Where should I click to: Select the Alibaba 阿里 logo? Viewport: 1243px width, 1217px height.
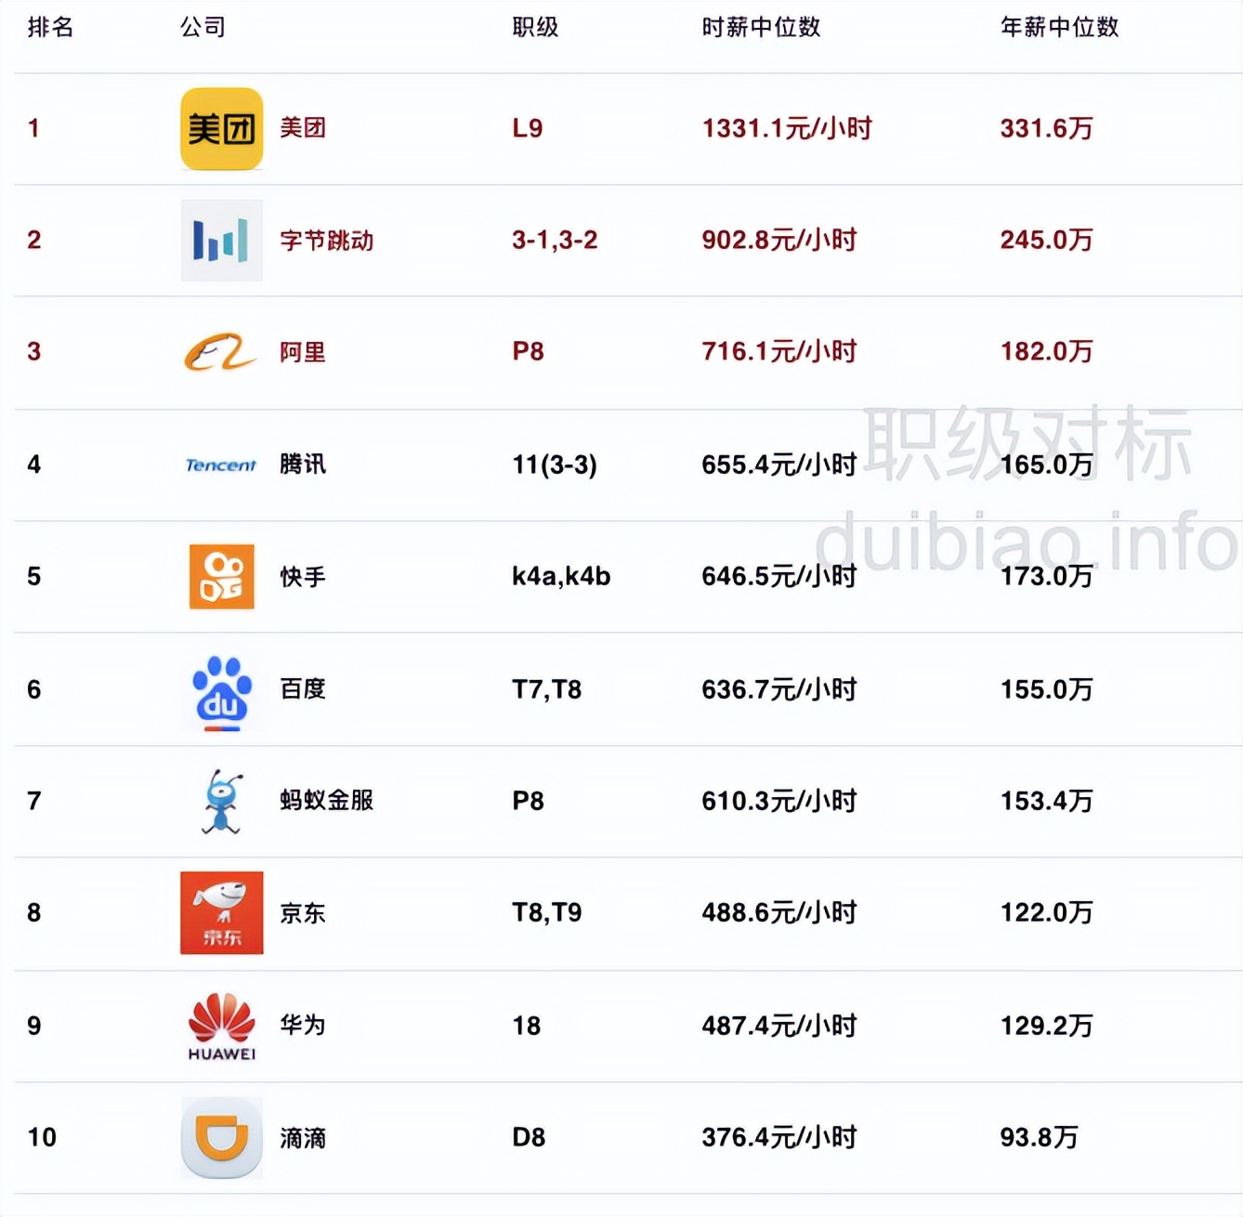[x=221, y=353]
